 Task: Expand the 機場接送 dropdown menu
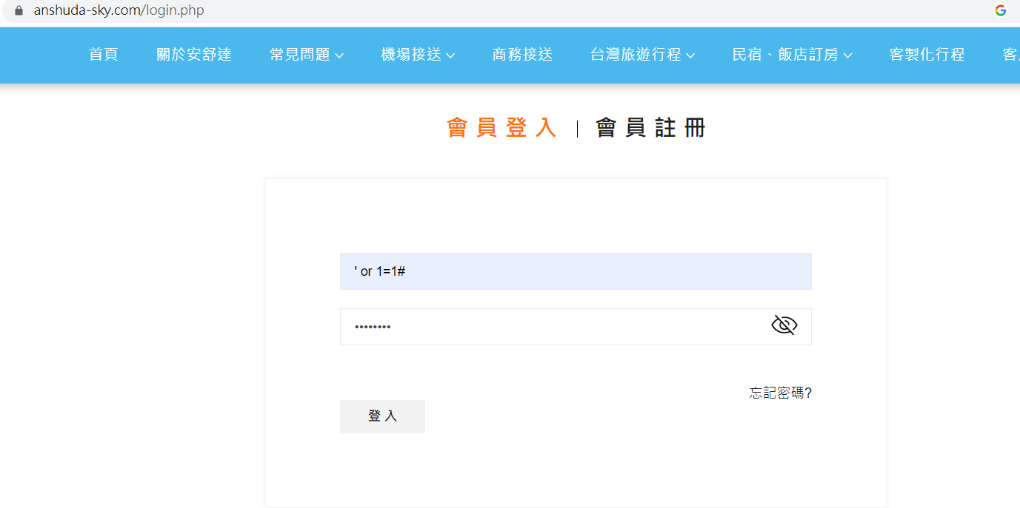pos(418,55)
